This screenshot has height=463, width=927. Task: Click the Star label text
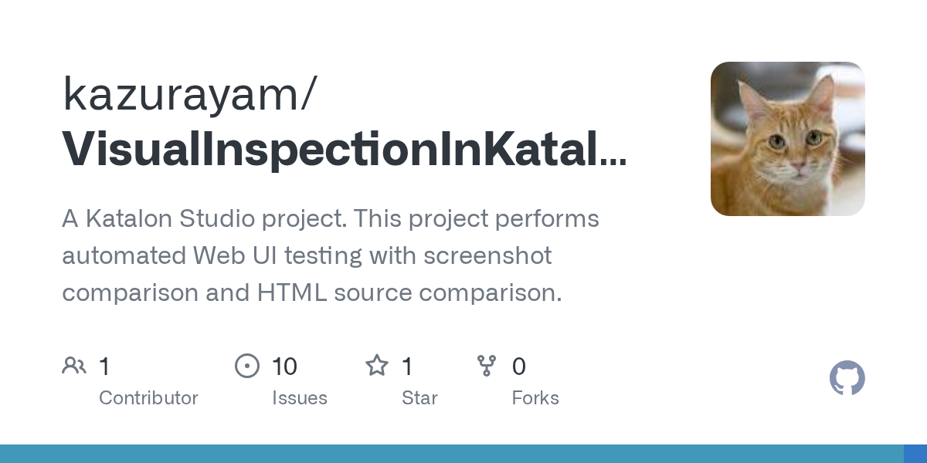pos(419,398)
